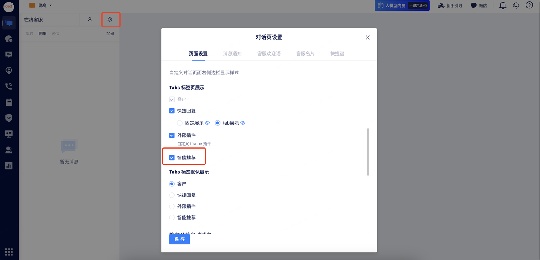Choose 智能推荐 as default tab radio
The image size is (540, 260).
[x=172, y=218]
